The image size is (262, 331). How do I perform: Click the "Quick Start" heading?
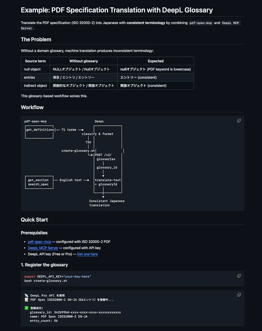pos(34,220)
